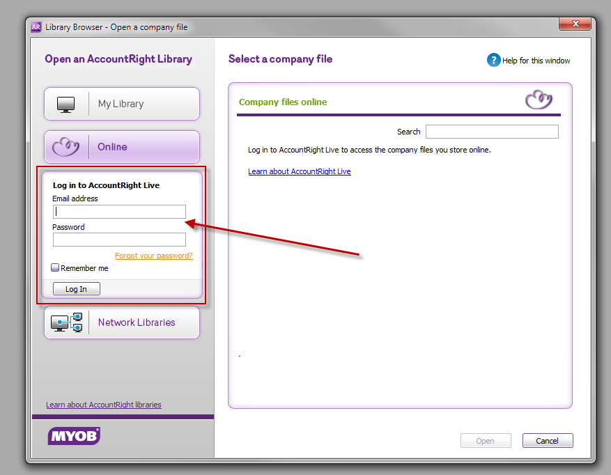Viewport: 611px width, 475px height.
Task: Click the cloud icon on the Online button
Action: click(66, 147)
